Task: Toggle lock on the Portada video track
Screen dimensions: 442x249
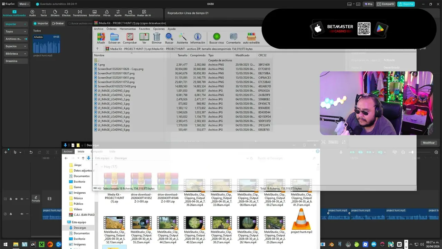Action: (x=11, y=199)
